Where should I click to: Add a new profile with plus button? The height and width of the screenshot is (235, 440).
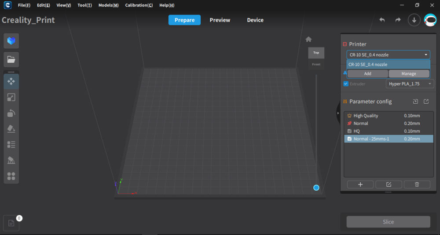(x=360, y=184)
